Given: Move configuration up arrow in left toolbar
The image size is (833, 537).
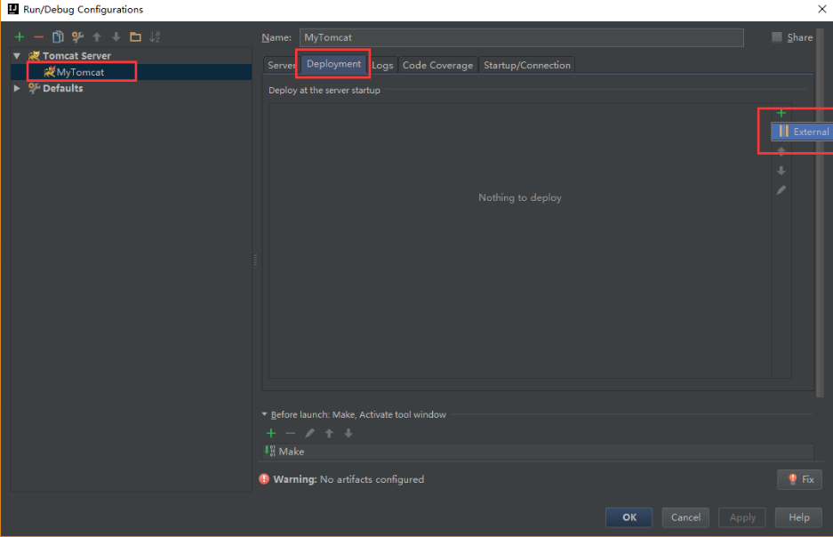Looking at the screenshot, I should (97, 36).
